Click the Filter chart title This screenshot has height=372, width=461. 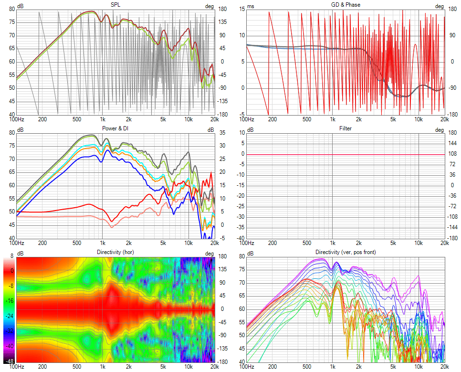346,128
